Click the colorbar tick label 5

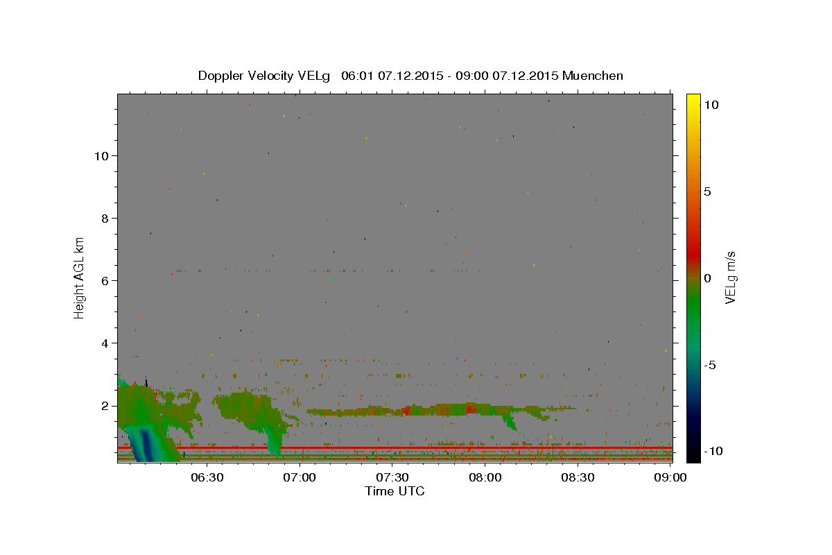coord(707,191)
